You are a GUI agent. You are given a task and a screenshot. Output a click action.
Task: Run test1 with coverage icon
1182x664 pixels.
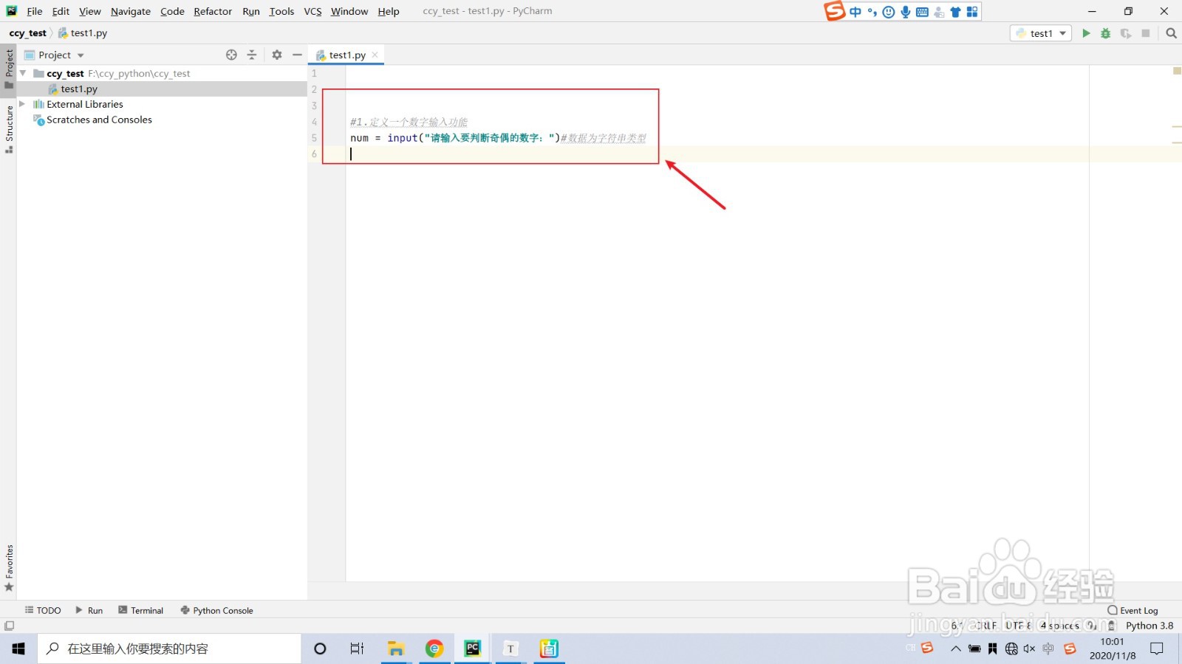(x=1126, y=33)
